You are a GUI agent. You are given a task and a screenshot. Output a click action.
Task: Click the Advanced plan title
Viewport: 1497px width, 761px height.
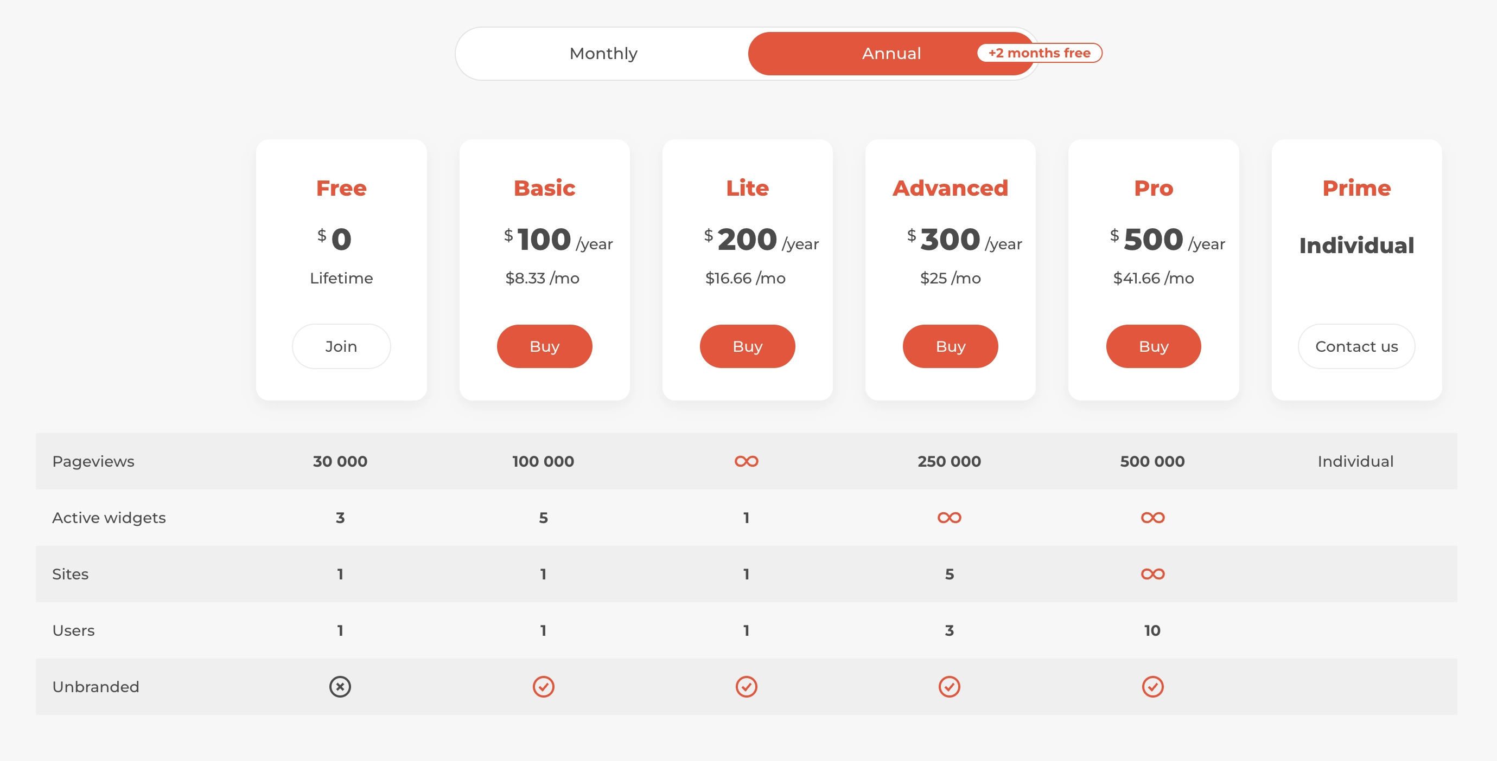950,188
